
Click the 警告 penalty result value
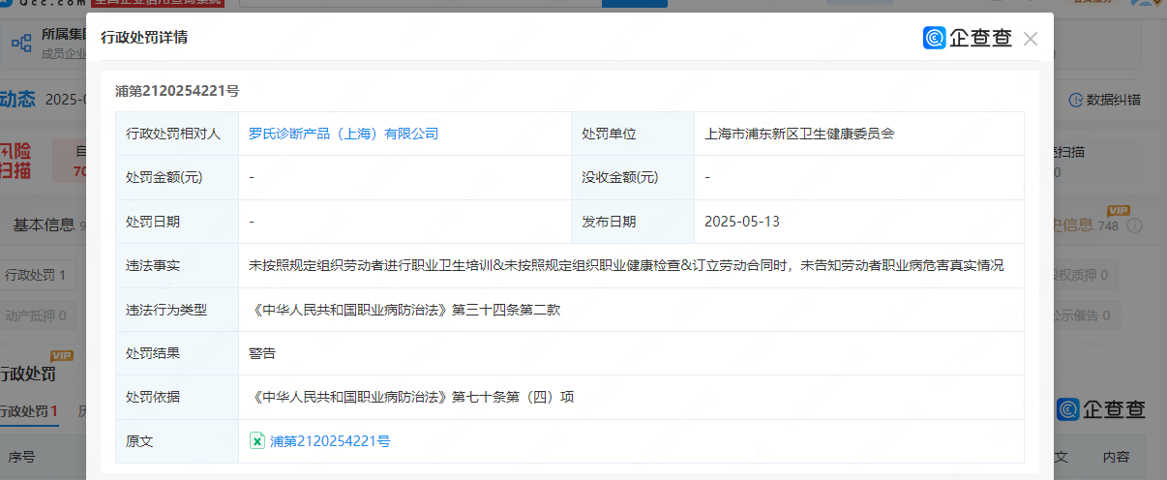262,353
